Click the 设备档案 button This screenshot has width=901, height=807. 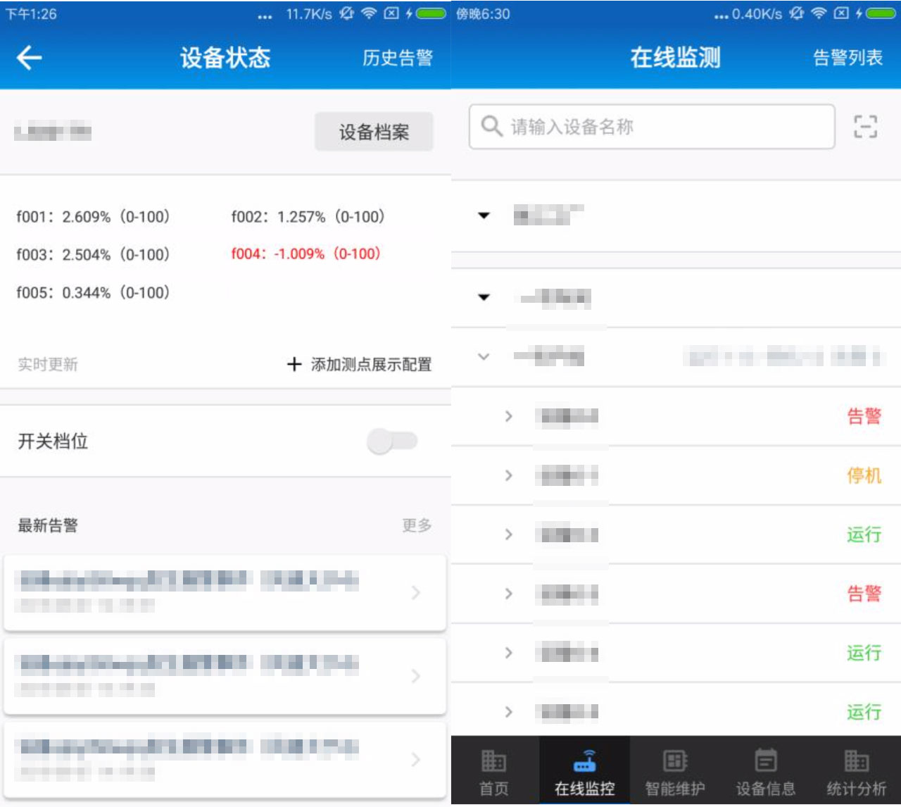point(374,132)
